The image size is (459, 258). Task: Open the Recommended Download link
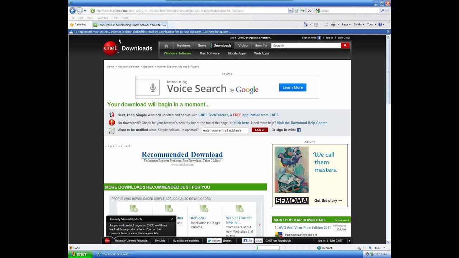(x=182, y=154)
